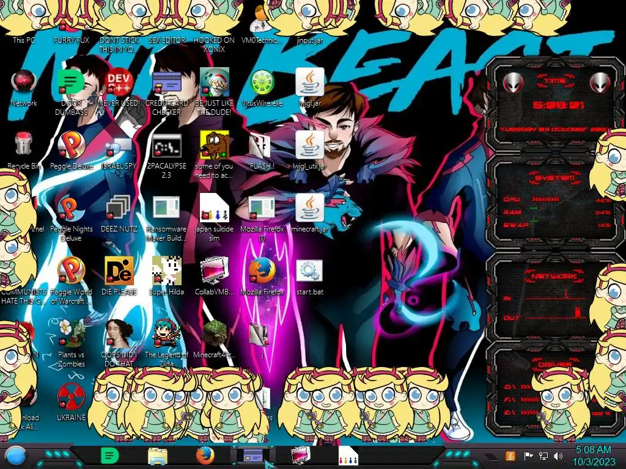Click the NETWORK gadget header
This screenshot has height=469, width=626.
pos(554,276)
